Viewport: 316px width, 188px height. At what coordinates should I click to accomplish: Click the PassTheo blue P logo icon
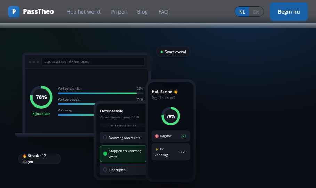[x=14, y=12]
